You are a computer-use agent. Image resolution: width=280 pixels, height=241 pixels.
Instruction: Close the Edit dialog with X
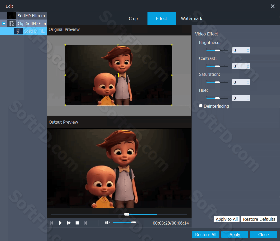(x=273, y=6)
